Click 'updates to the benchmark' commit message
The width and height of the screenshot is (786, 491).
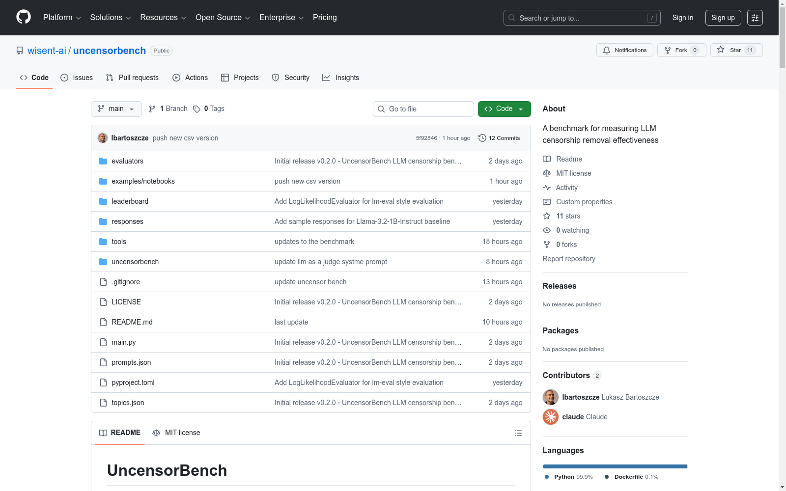[314, 242]
